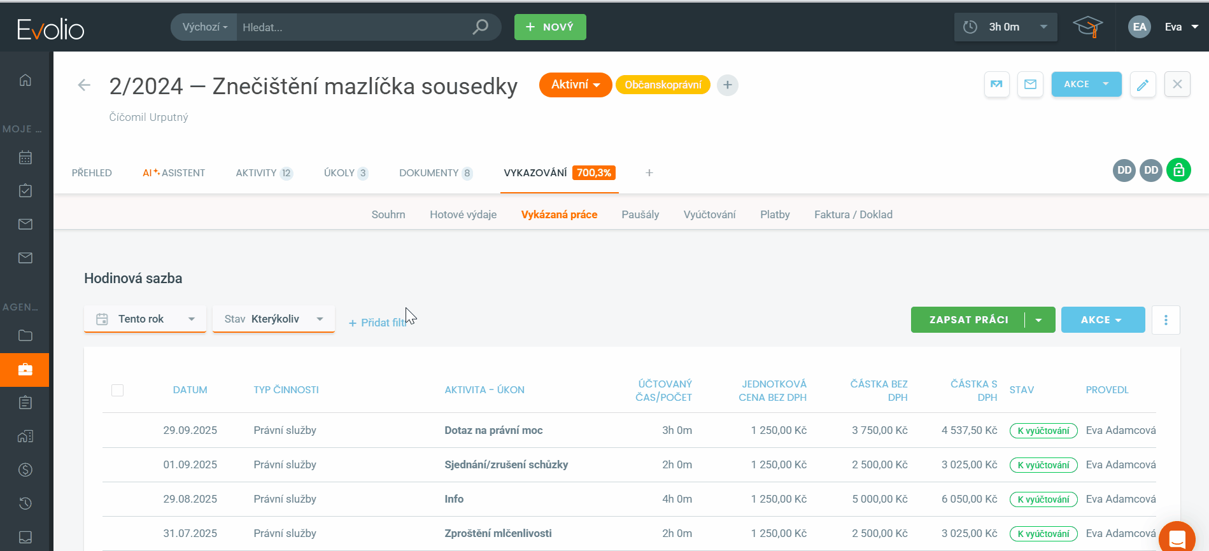Click the Občanskoprávní yellow tag
Viewport: 1209px width, 551px height.
(663, 85)
